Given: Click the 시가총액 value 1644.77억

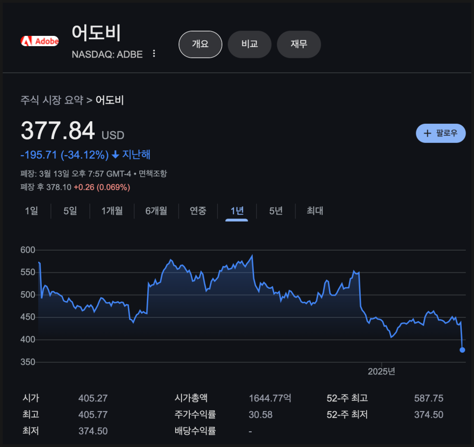Looking at the screenshot, I should click(270, 398).
